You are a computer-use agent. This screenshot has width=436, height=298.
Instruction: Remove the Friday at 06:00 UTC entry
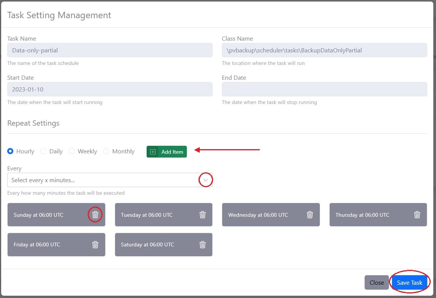tap(95, 244)
